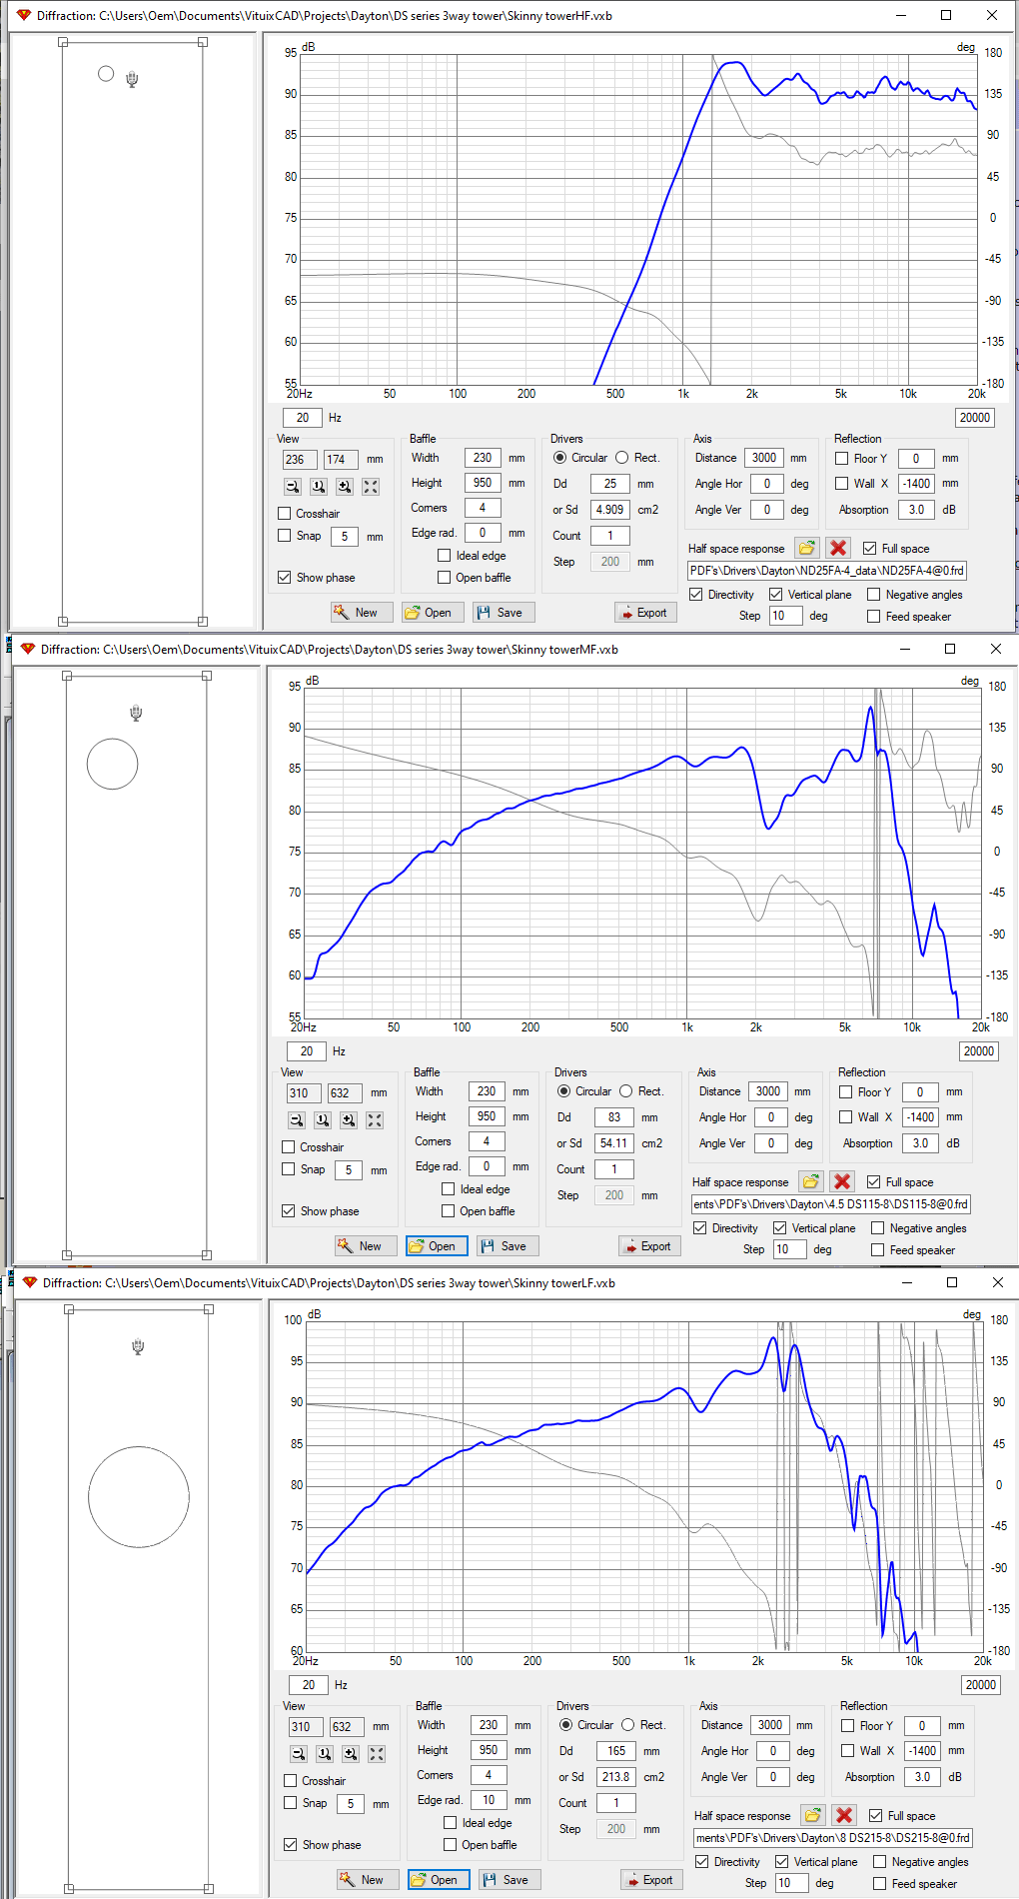
Task: Turn off Directivity in MF window
Action: pos(700,1228)
